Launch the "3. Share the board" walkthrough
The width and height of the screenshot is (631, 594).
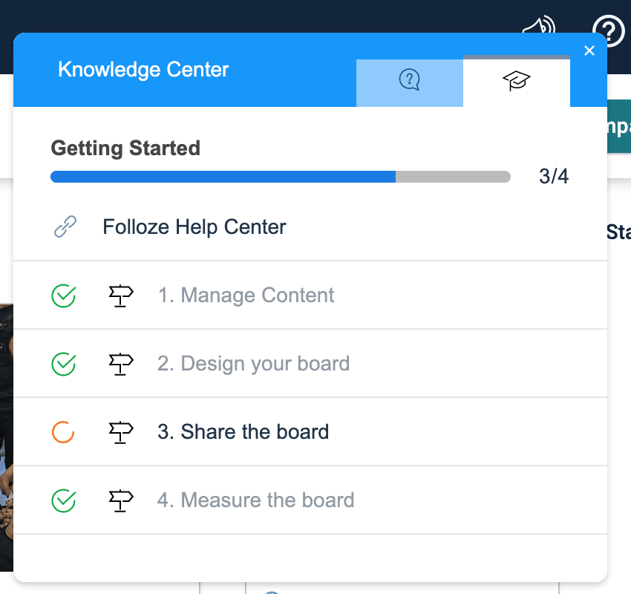[243, 432]
